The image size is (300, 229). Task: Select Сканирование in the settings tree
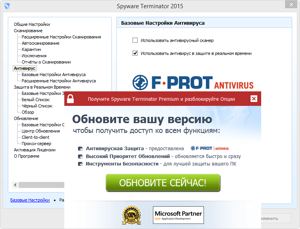pyautogui.click(x=28, y=31)
